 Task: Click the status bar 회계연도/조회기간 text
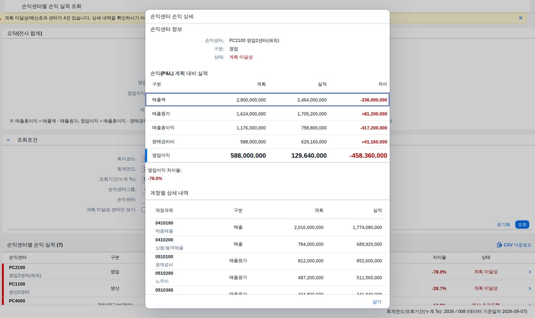point(457,312)
